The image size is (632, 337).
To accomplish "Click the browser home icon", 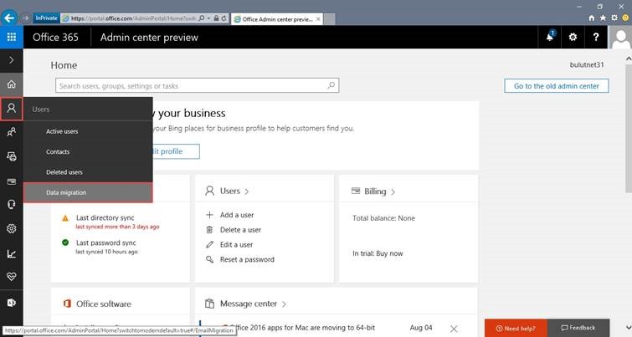I will pos(591,18).
